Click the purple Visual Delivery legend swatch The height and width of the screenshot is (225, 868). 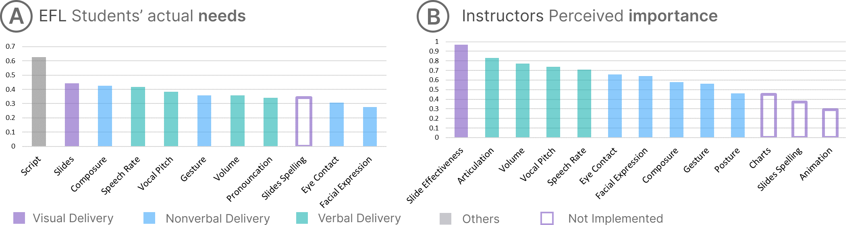[x=19, y=218]
